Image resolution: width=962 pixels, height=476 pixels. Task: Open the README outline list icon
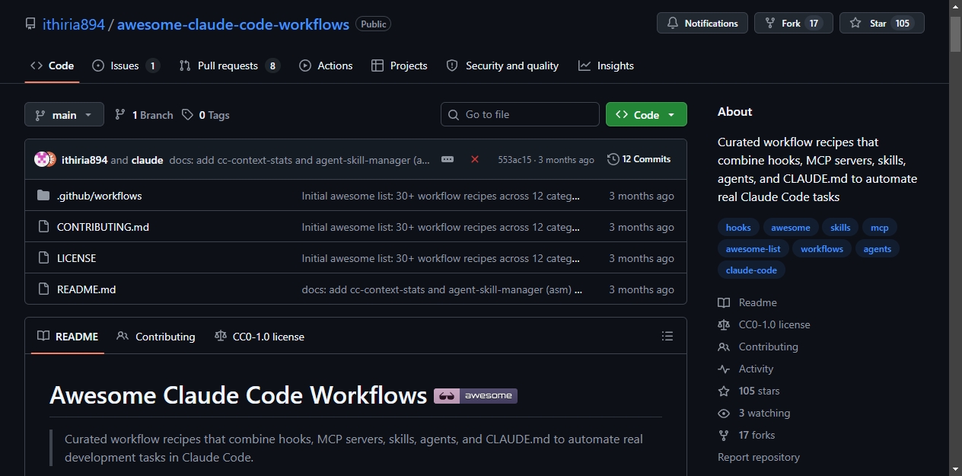(x=667, y=336)
